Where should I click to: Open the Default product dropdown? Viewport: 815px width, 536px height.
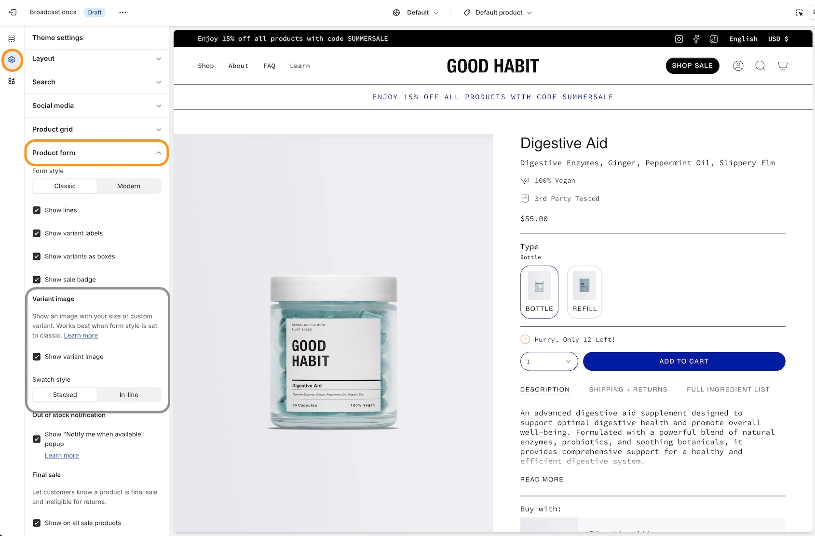tap(498, 13)
